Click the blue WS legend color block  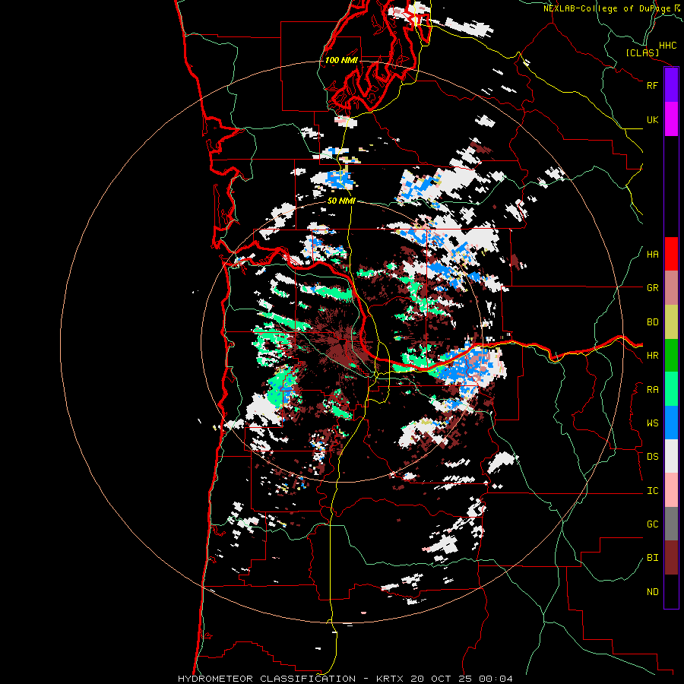[671, 423]
